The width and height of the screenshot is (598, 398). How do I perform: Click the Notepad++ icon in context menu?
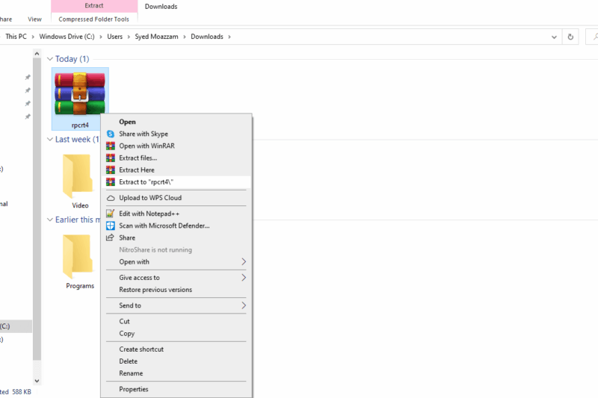click(110, 214)
